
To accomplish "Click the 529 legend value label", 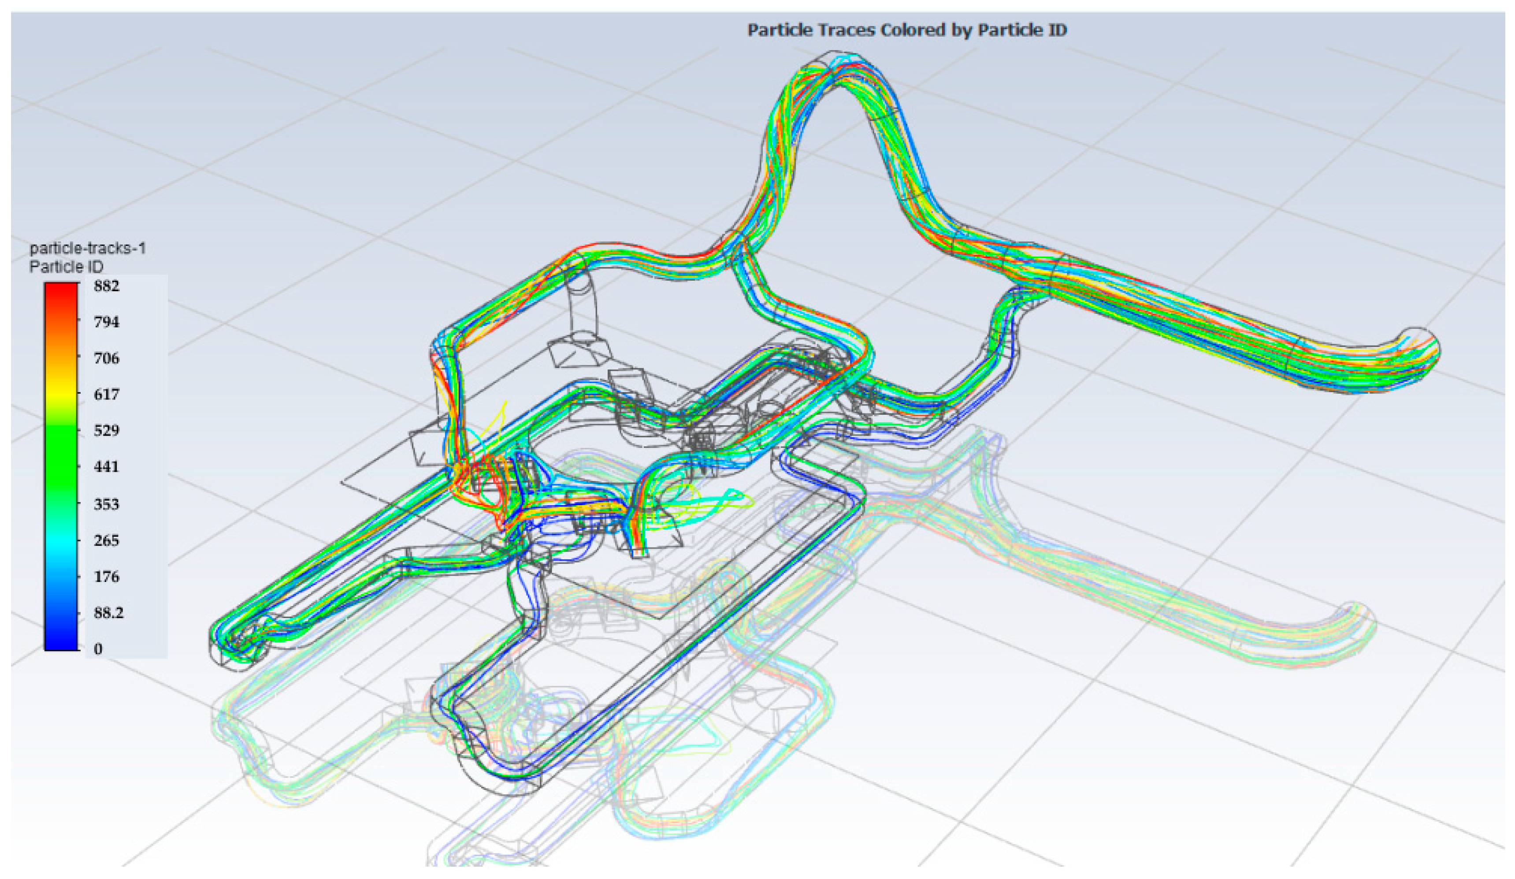I will (x=106, y=431).
